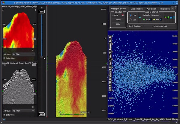Close the top color volume filter panel
Screen dimensions: 180x124
point(33,50)
